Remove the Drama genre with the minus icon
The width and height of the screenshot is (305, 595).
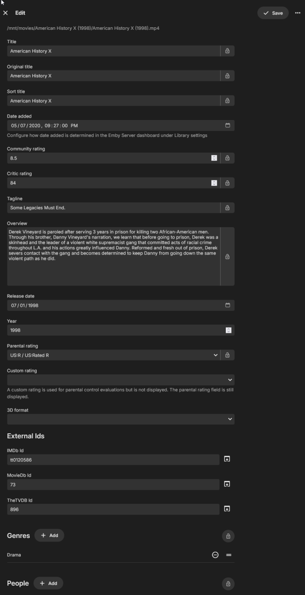pos(215,555)
